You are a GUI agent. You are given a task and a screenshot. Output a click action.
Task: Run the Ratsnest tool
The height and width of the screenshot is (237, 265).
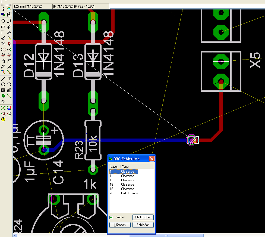pos(3,108)
